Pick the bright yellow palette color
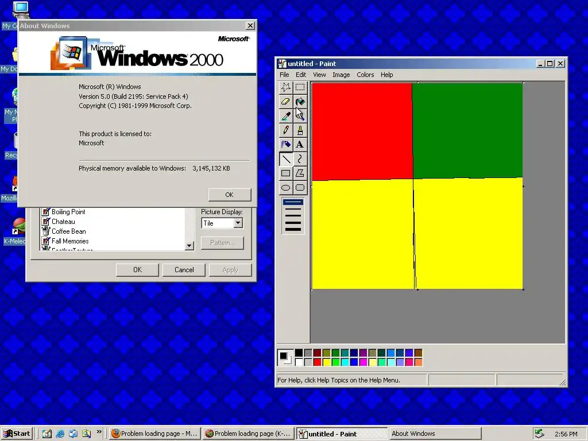Image resolution: width=588 pixels, height=441 pixels. point(327,362)
